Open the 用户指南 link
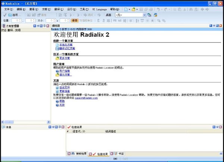The width and height of the screenshot is (224, 162). [x=65, y=71]
